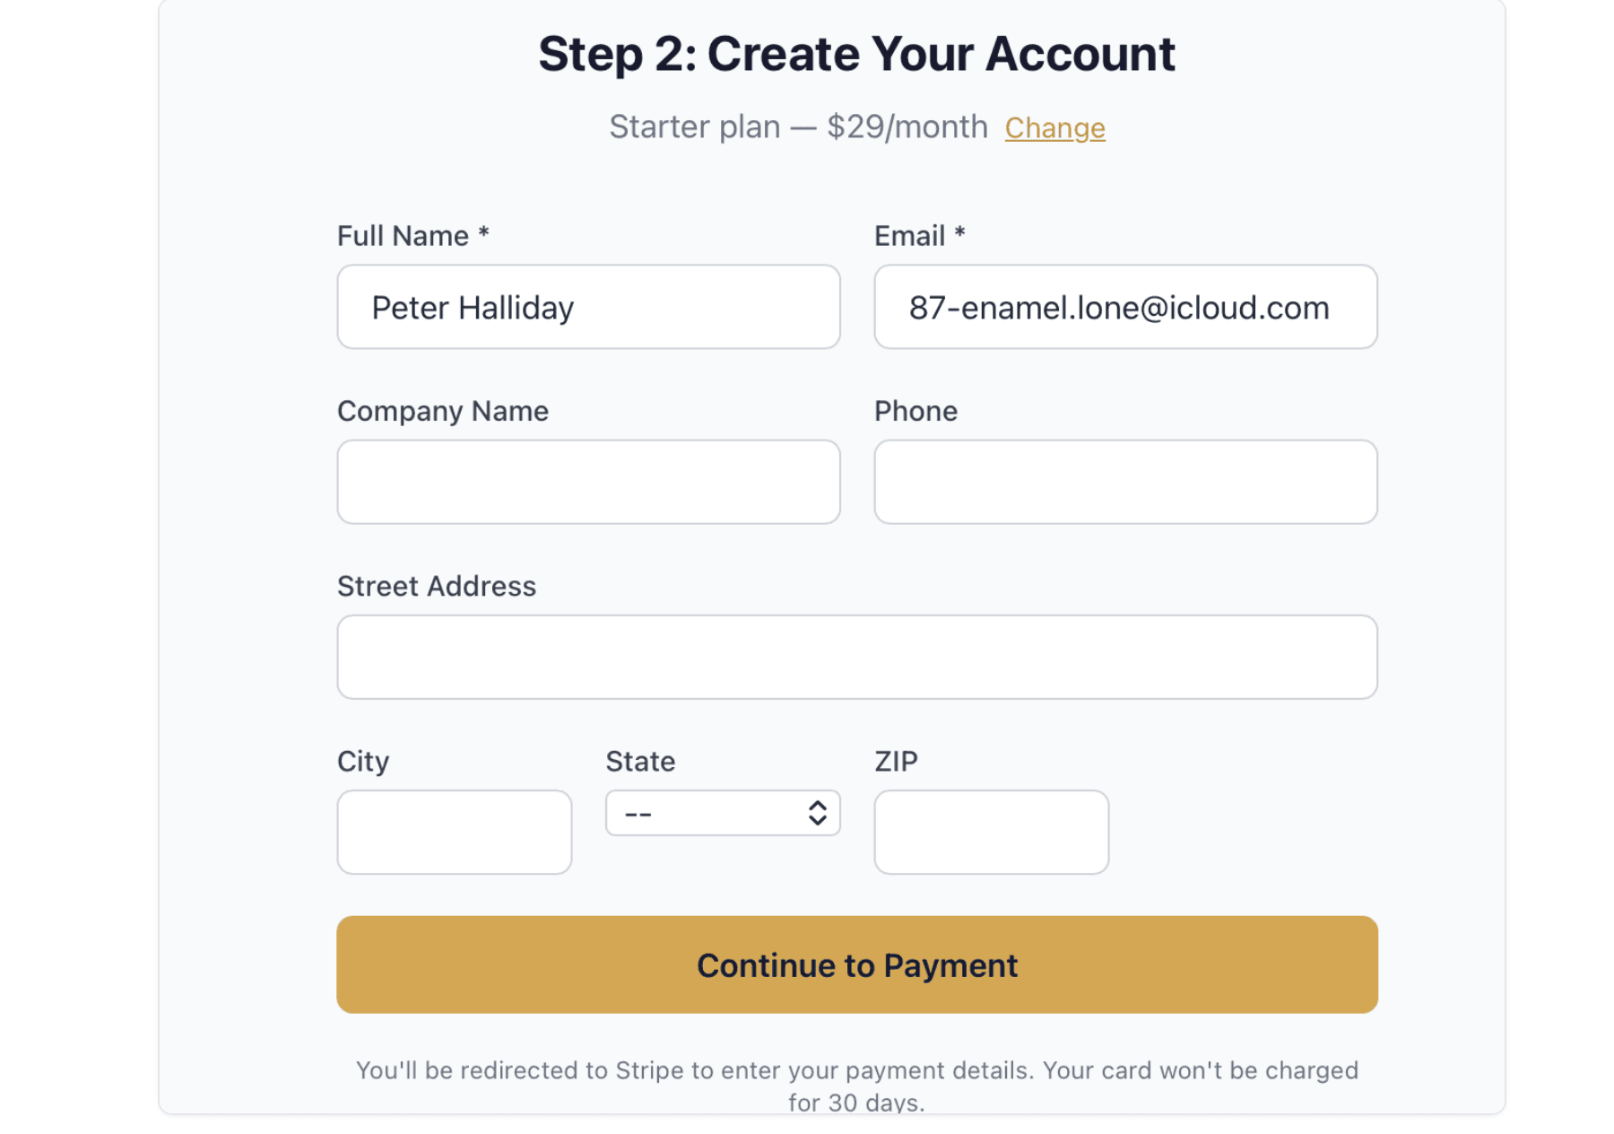The height and width of the screenshot is (1134, 1614).
Task: Select the Company Name text box
Action: tap(588, 482)
